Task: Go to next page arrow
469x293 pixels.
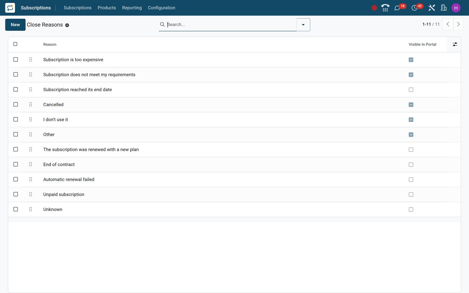Action: click(458, 24)
